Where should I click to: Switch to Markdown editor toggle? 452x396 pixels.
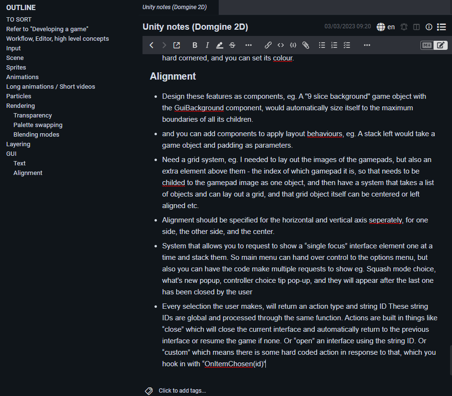point(427,45)
